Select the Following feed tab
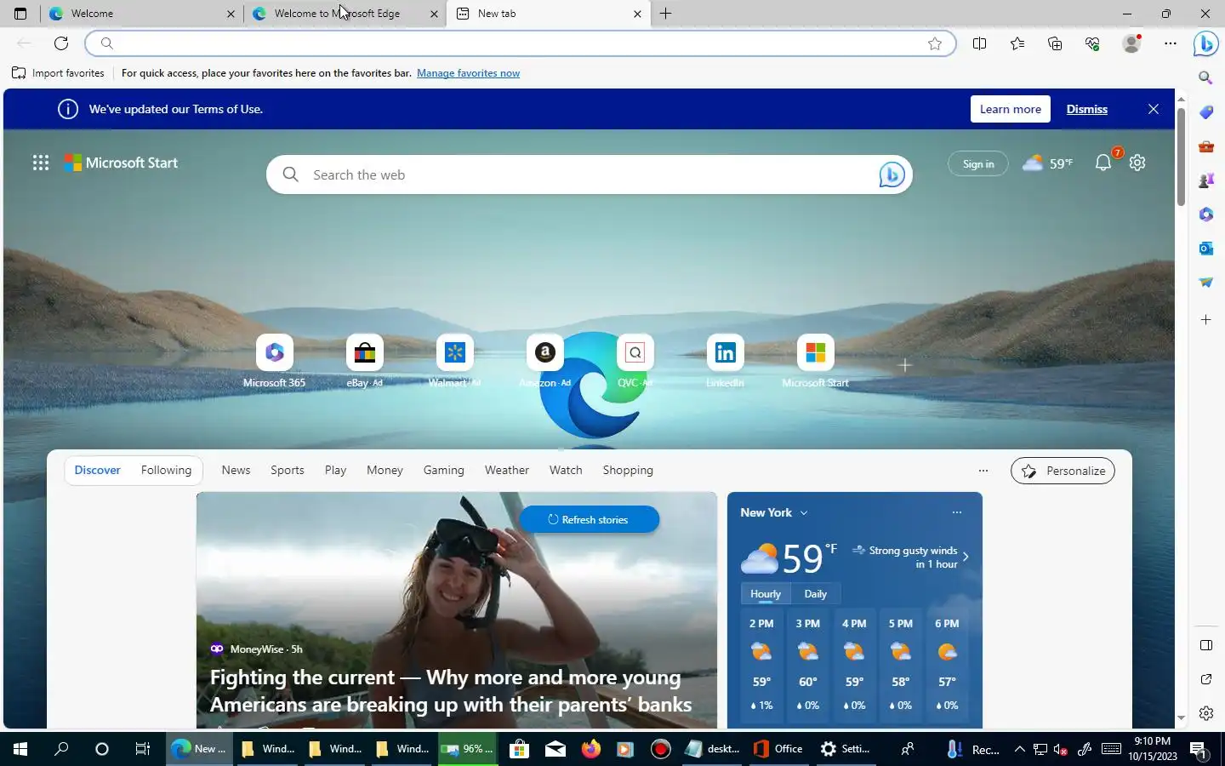The height and width of the screenshot is (766, 1225). click(x=166, y=470)
